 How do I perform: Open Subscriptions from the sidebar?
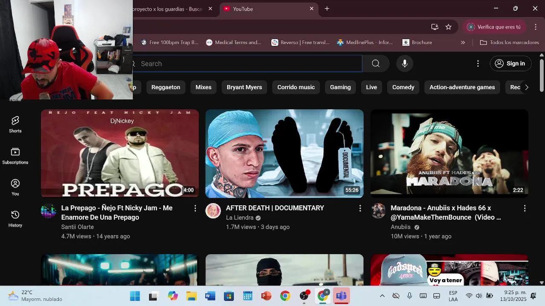pyautogui.click(x=15, y=156)
